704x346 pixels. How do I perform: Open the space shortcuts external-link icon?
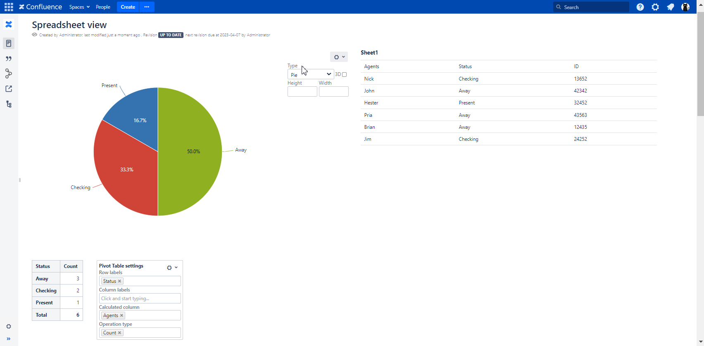click(9, 89)
